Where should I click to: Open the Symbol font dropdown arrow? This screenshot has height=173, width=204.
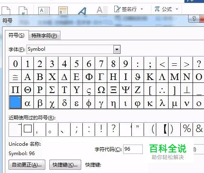pos(117,49)
